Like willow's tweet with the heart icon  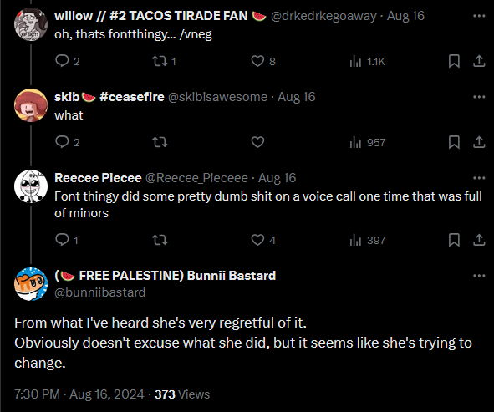pyautogui.click(x=257, y=61)
